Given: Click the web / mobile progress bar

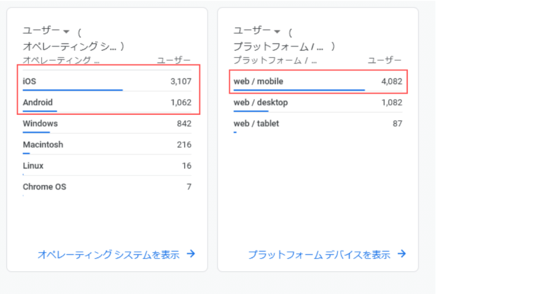Looking at the screenshot, I should (299, 90).
